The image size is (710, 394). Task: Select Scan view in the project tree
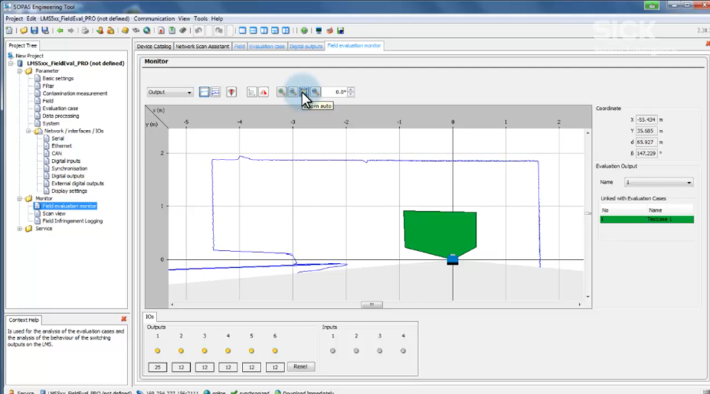tap(54, 213)
